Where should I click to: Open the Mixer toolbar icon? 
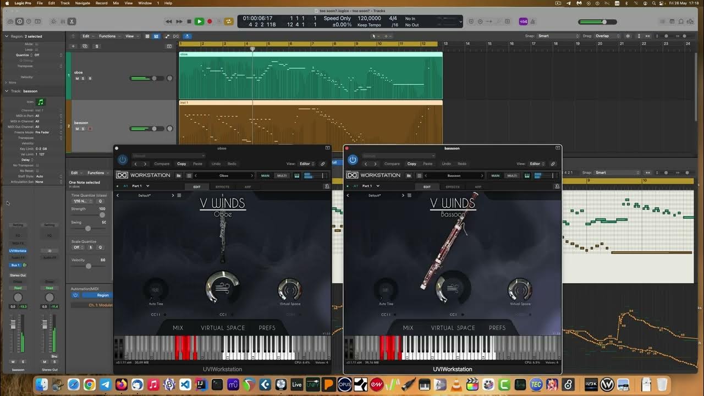62,21
